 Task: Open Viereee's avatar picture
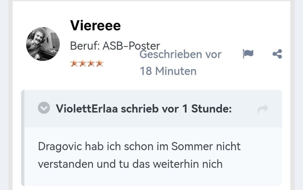tap(43, 44)
